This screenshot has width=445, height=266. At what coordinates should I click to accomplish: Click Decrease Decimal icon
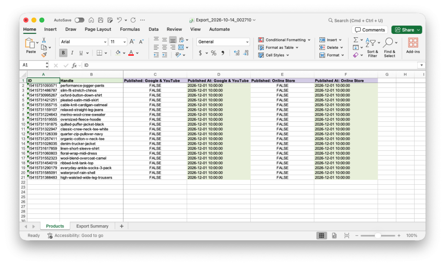[x=246, y=53]
